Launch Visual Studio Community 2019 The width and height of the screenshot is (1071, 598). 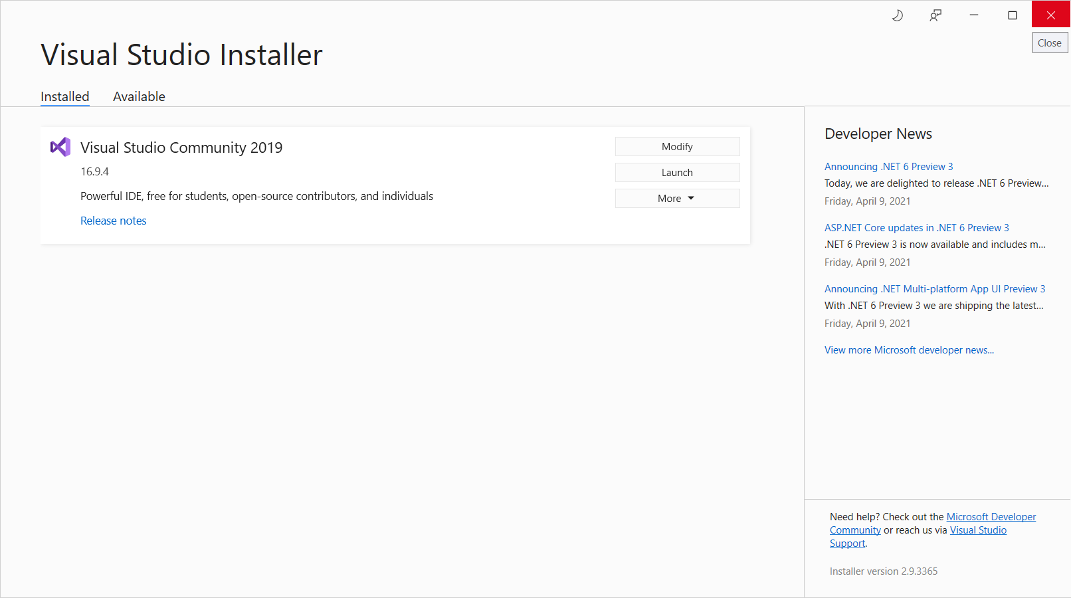tap(677, 173)
